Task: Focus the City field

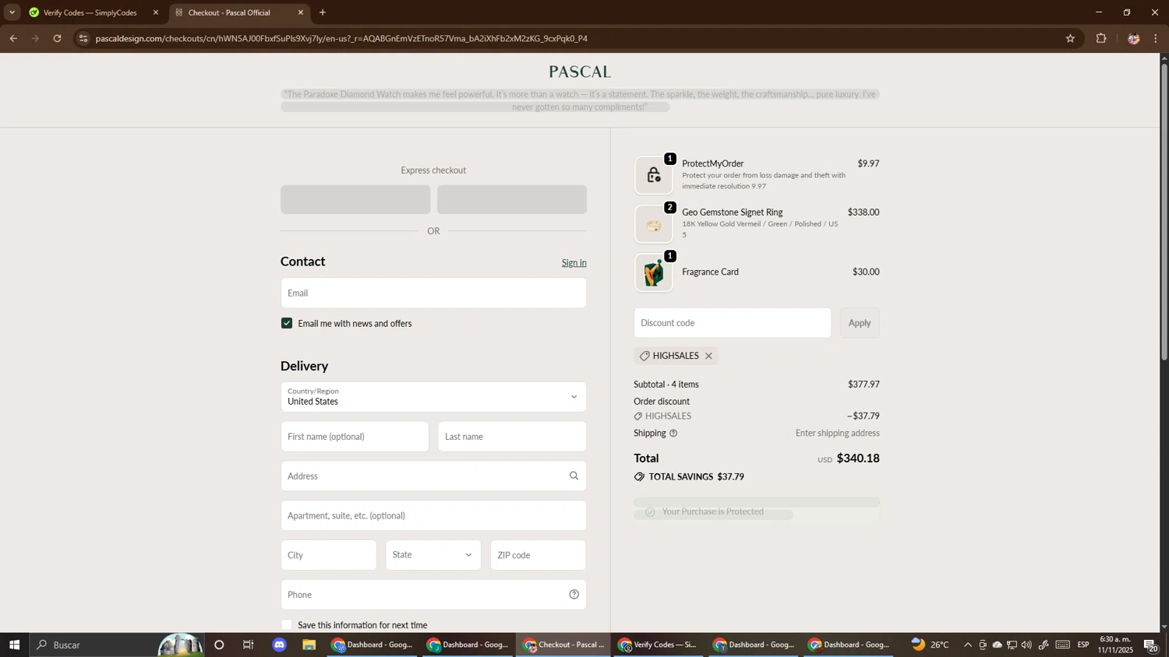Action: [x=329, y=555]
